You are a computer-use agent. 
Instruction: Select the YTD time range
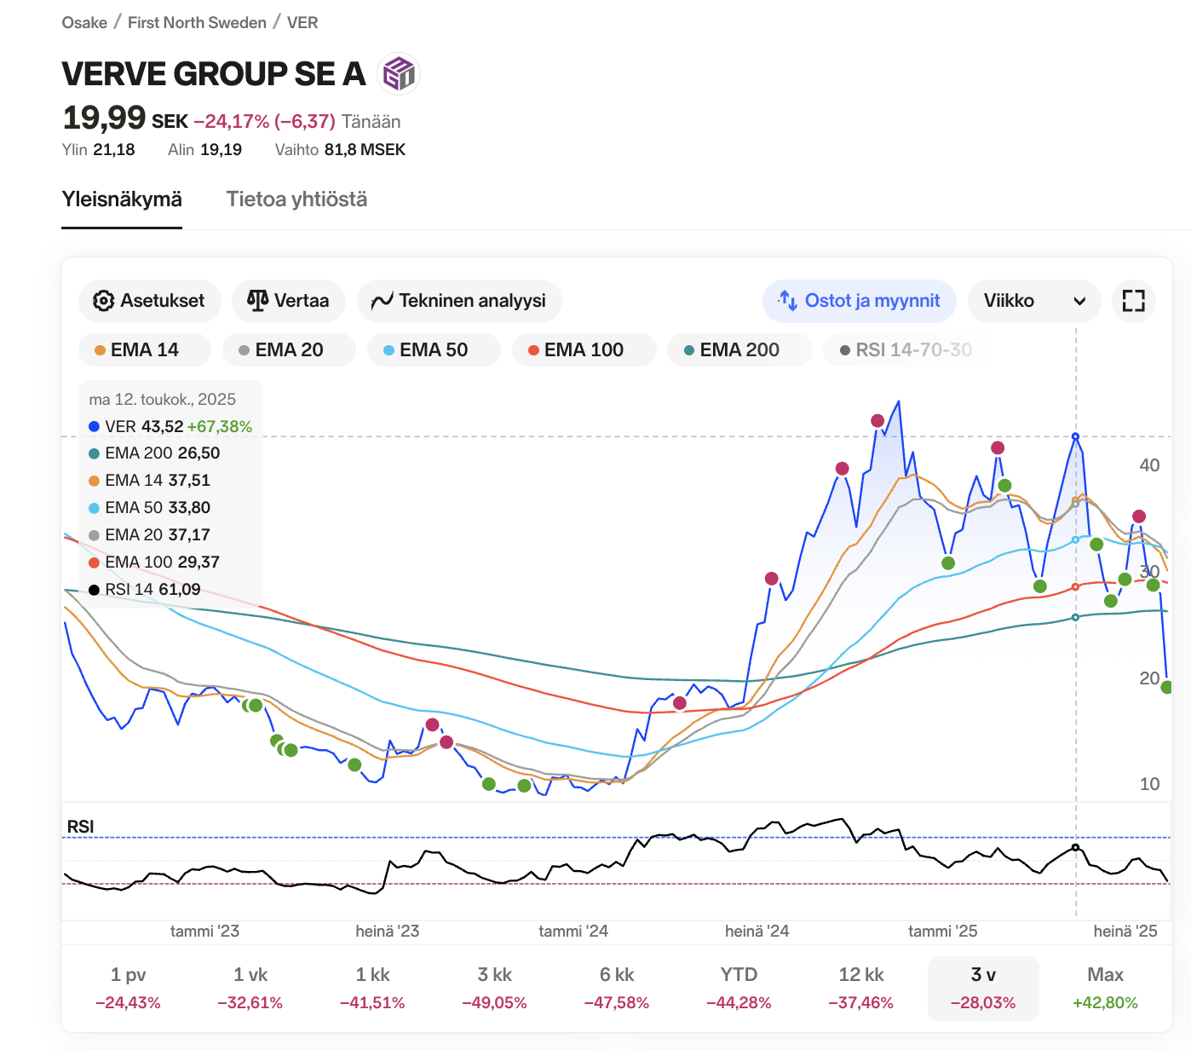(739, 987)
